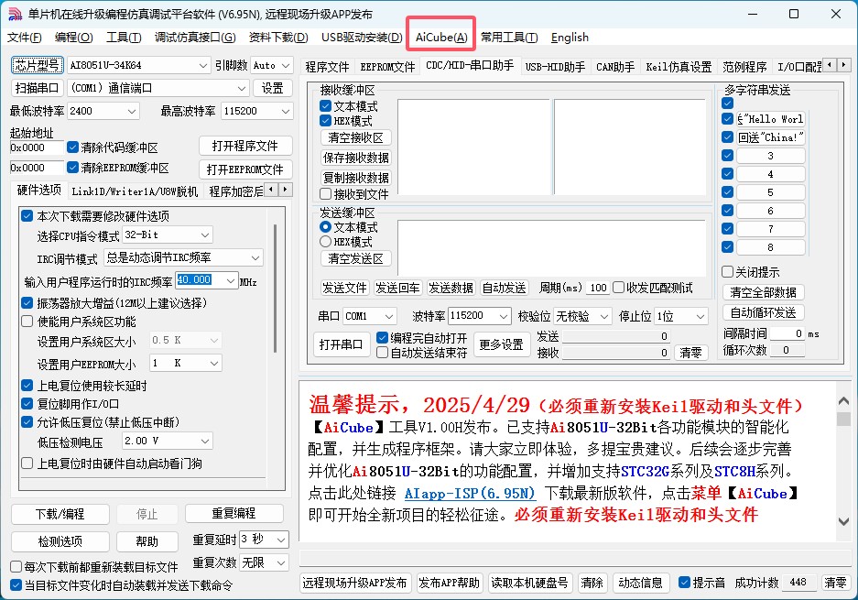Viewport: 858px width, 600px height.
Task: Click the 自动循环发送 button
Action: [763, 312]
